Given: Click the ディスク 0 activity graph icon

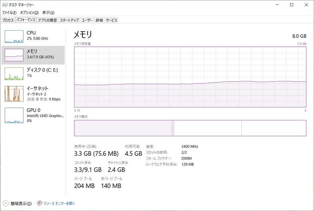Looking at the screenshot, I should point(14,74).
